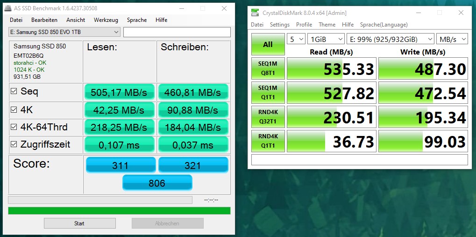Click the write score 321
The width and height of the screenshot is (476, 237).
[x=193, y=165]
